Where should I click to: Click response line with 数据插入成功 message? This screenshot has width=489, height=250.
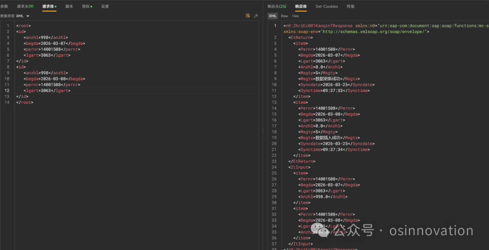(x=329, y=138)
